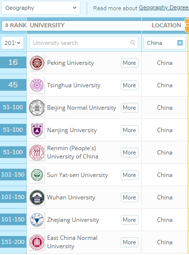Open Renmin (People's) University of China link
This screenshot has height=255, width=189.
pos(73,153)
